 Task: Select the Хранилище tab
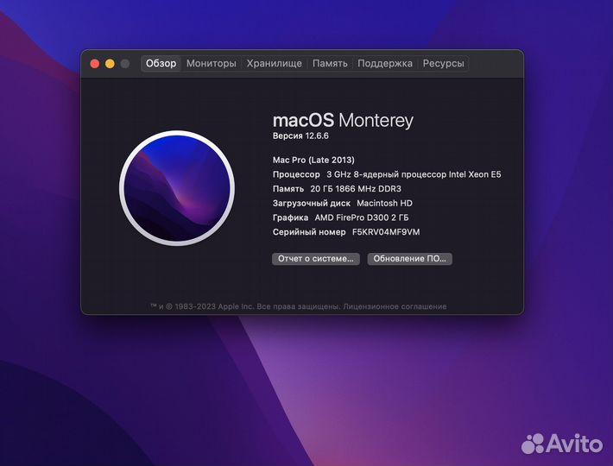pos(274,63)
